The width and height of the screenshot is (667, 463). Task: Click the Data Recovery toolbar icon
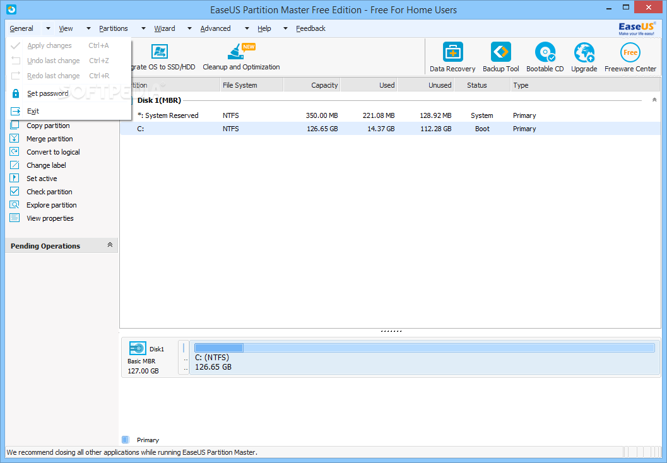pos(452,52)
